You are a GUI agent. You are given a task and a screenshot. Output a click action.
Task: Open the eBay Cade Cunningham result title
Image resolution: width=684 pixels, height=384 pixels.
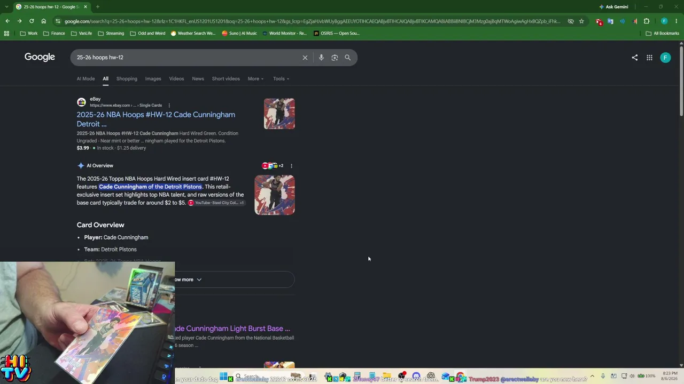pos(156,119)
